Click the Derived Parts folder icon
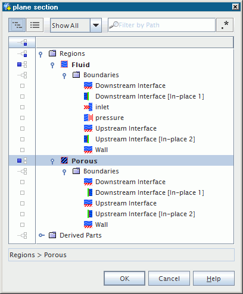243x294 pixels. [x=52, y=235]
